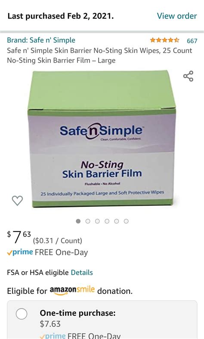The height and width of the screenshot is (339, 204).
Task: Tap the prime checkmark logo below price
Action: tap(20, 252)
